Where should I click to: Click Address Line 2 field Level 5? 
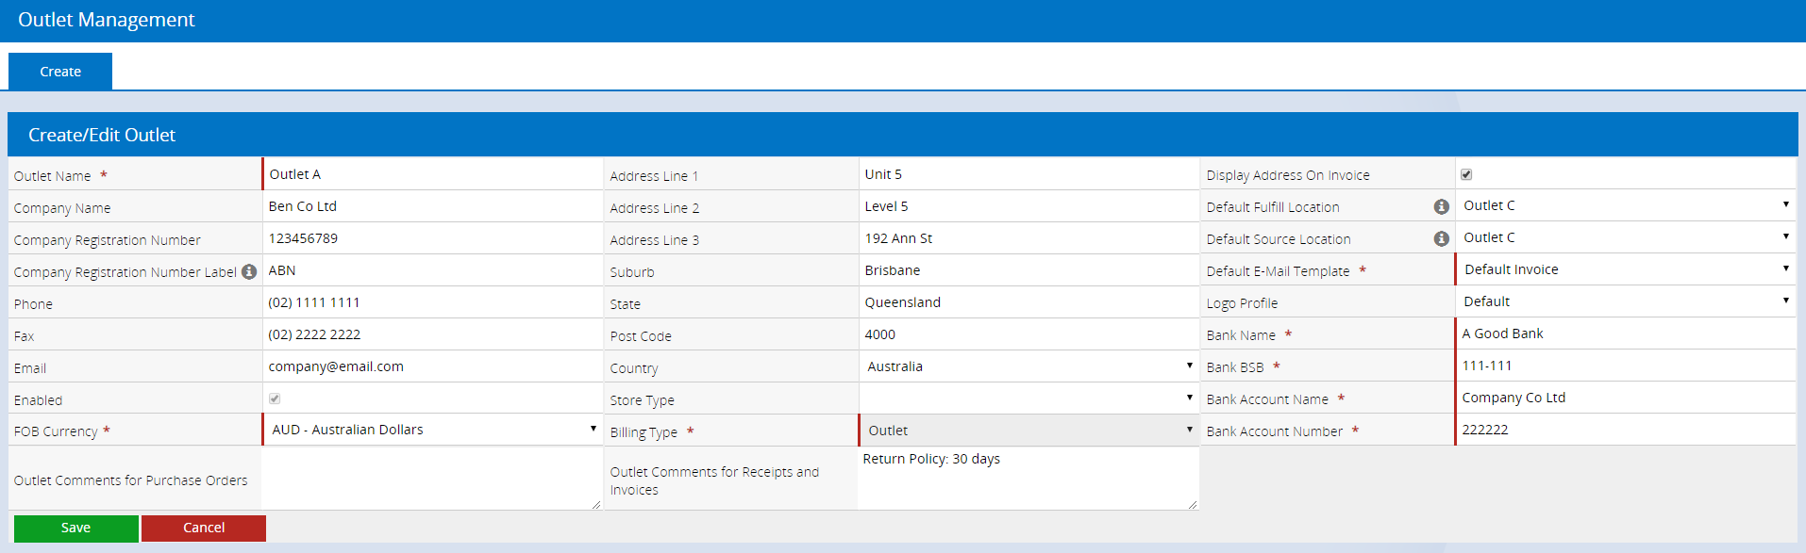(1028, 206)
